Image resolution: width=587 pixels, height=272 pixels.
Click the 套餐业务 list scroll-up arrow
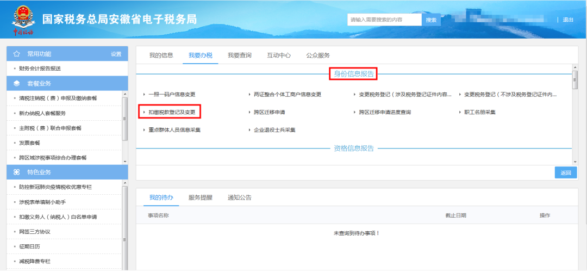point(125,93)
